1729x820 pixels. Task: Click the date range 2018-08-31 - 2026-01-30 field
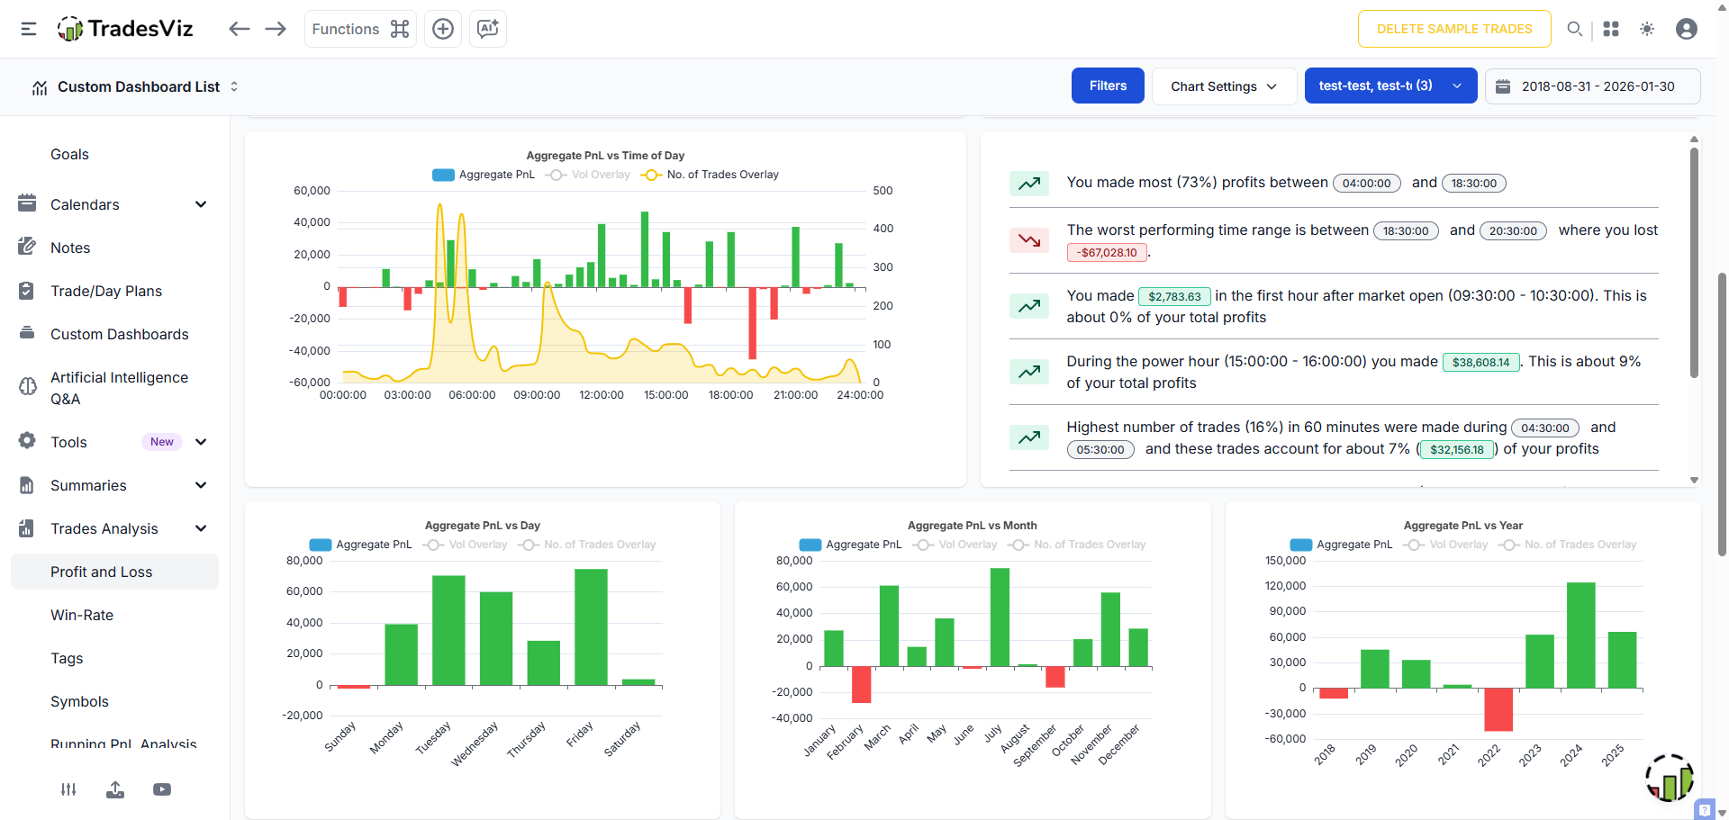point(1592,86)
